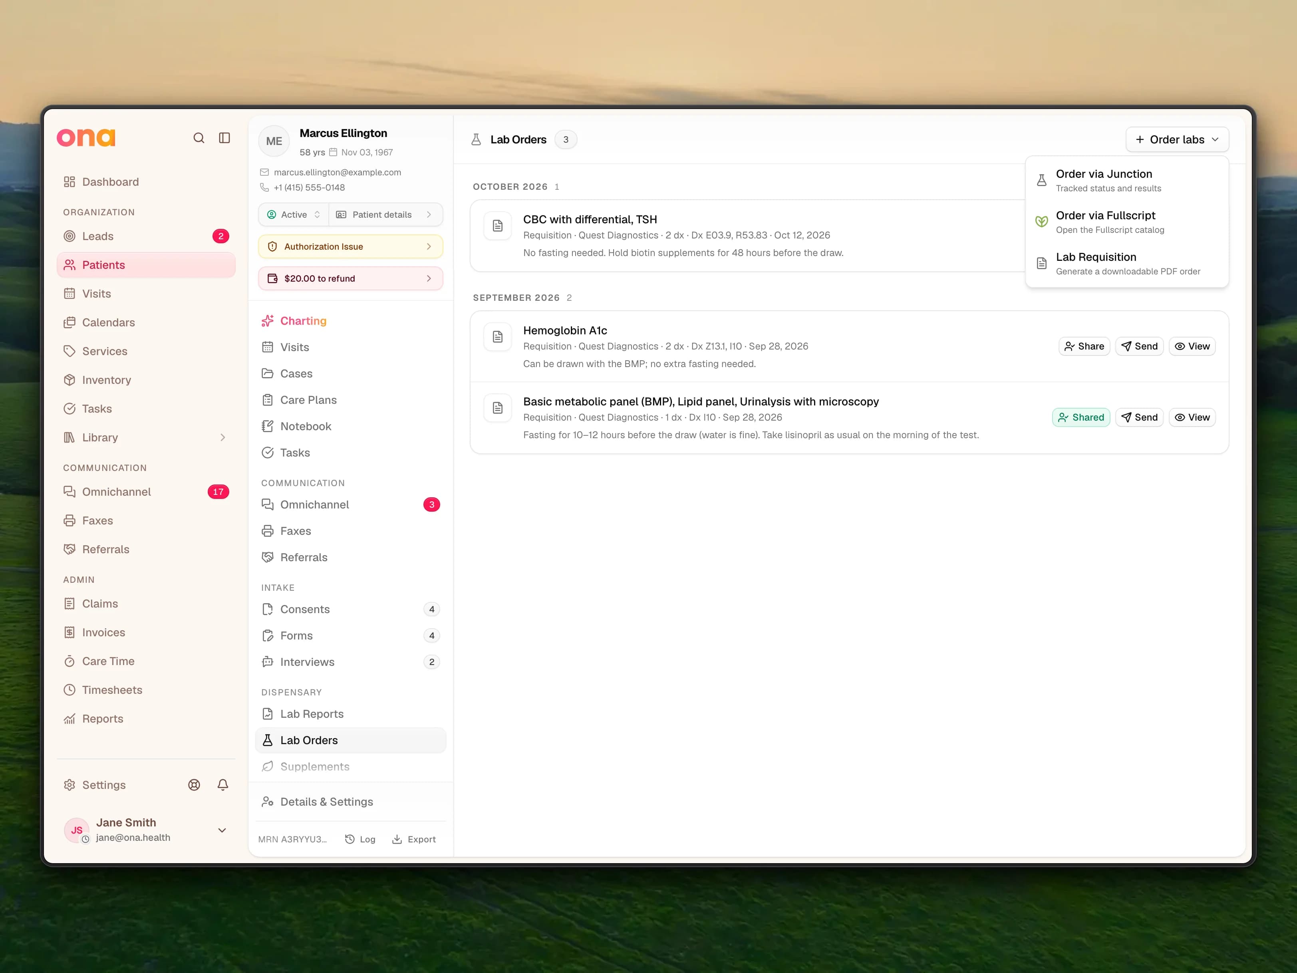The width and height of the screenshot is (1297, 973).
Task: Open patient Consents list
Action: 351,609
